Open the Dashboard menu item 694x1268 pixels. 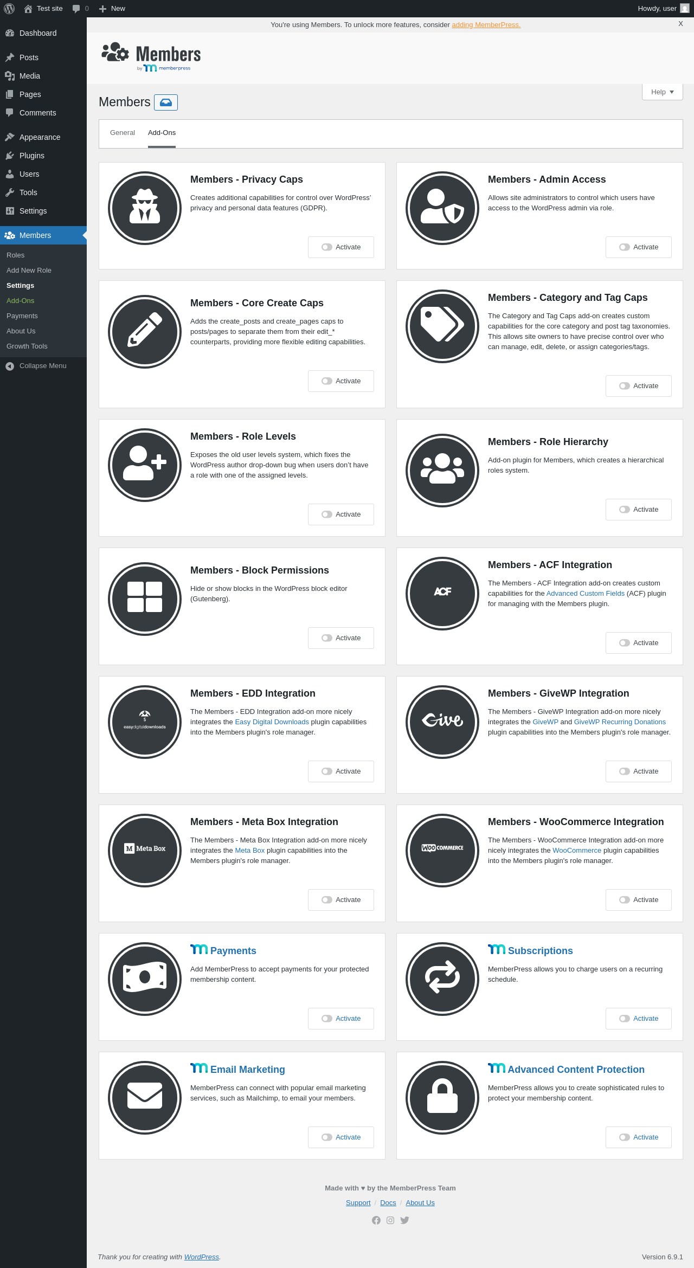click(43, 33)
